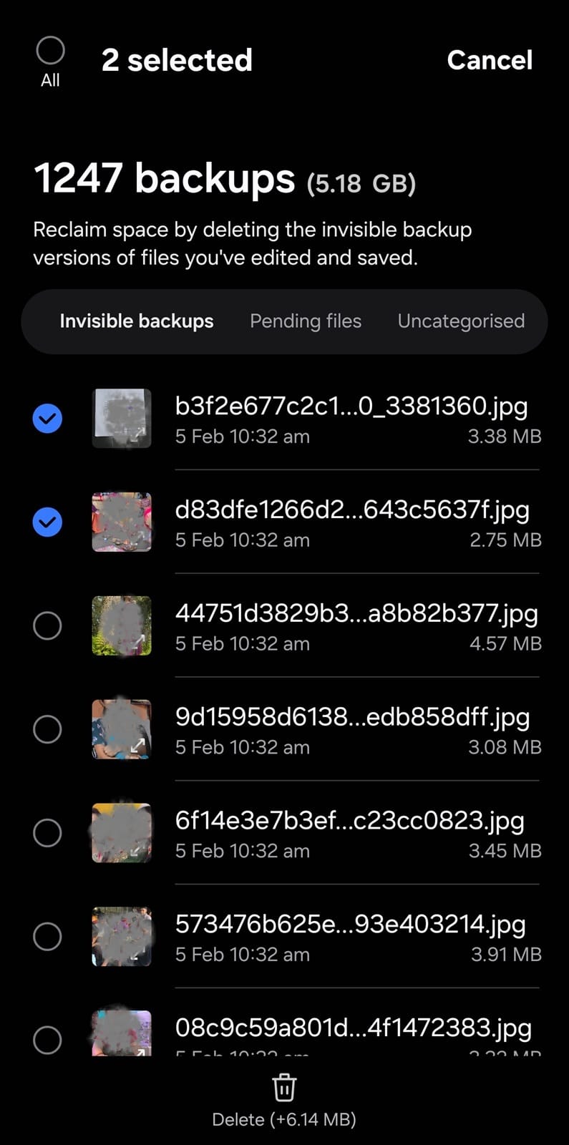Switch to the Pending files tab

click(x=306, y=321)
